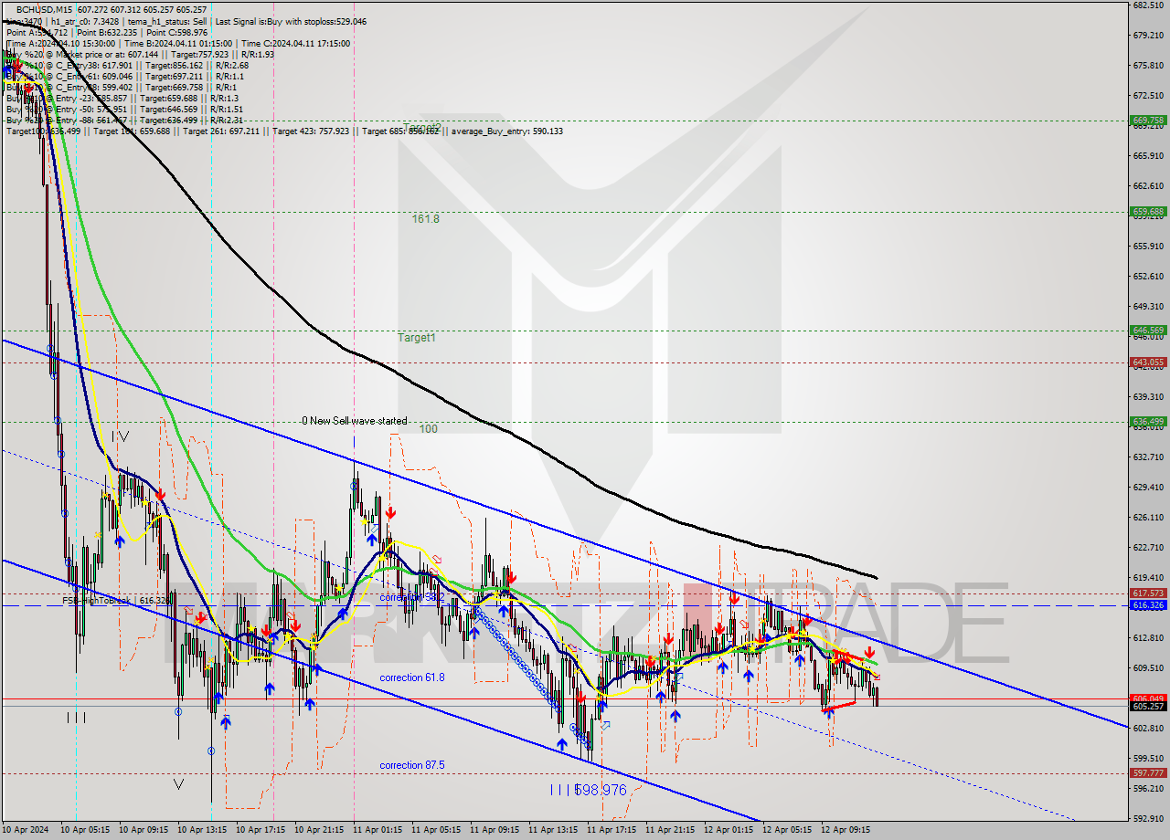
Task: Select the current price label 605.257
Action: [1148, 706]
